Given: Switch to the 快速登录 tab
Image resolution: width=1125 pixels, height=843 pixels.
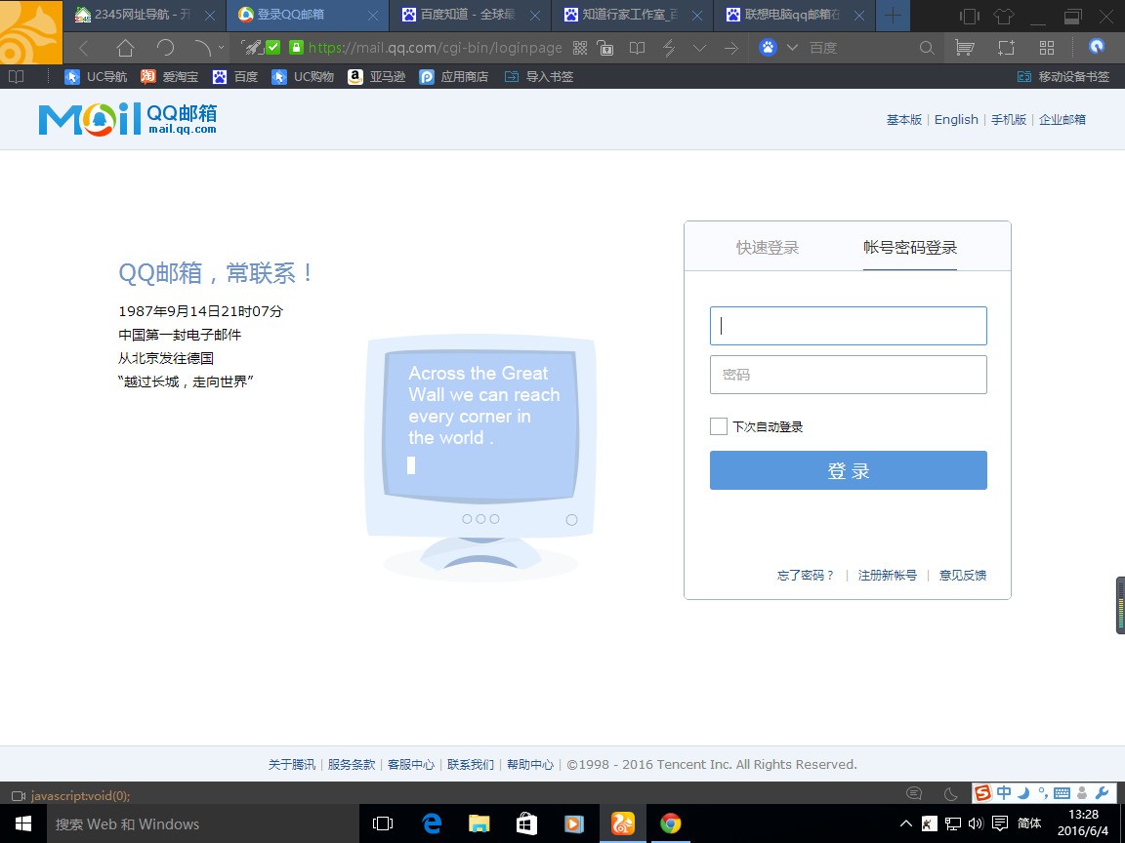Looking at the screenshot, I should click(x=767, y=247).
